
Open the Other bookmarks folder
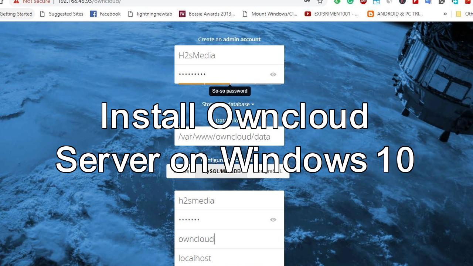(x=464, y=14)
